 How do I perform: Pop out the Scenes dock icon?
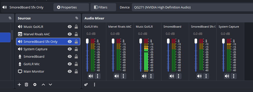[10, 18]
